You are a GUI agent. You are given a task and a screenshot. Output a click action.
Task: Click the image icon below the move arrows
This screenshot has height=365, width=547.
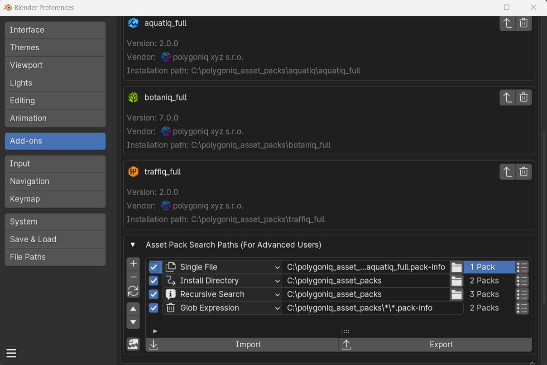[133, 344]
